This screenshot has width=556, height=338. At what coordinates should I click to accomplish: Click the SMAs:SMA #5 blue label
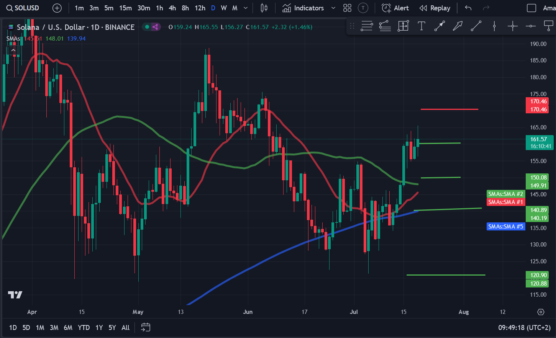click(x=505, y=227)
